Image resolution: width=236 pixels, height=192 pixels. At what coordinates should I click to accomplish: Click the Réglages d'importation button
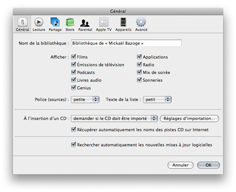tap(189, 118)
